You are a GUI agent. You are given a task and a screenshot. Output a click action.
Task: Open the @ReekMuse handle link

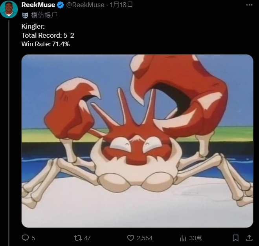pyautogui.click(x=85, y=5)
